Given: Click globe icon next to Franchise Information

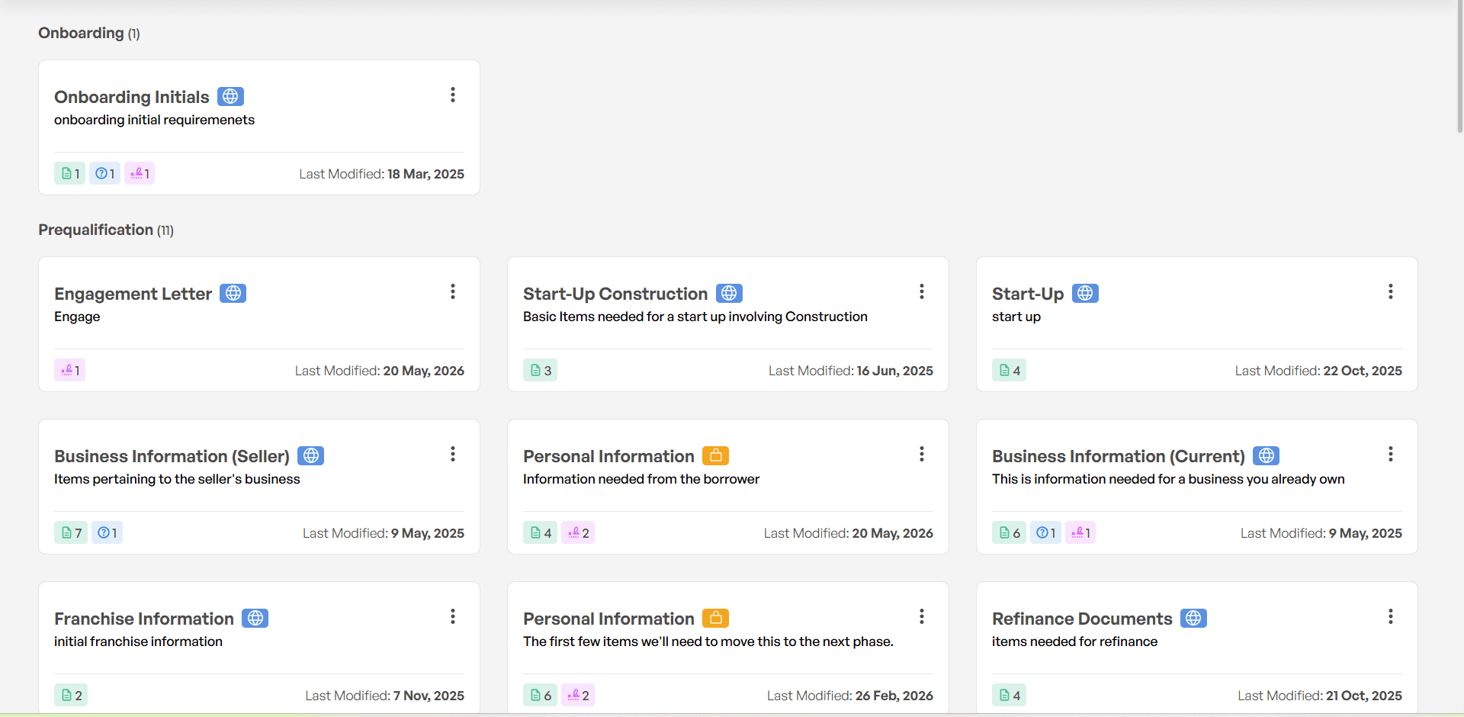Looking at the screenshot, I should pyautogui.click(x=255, y=619).
